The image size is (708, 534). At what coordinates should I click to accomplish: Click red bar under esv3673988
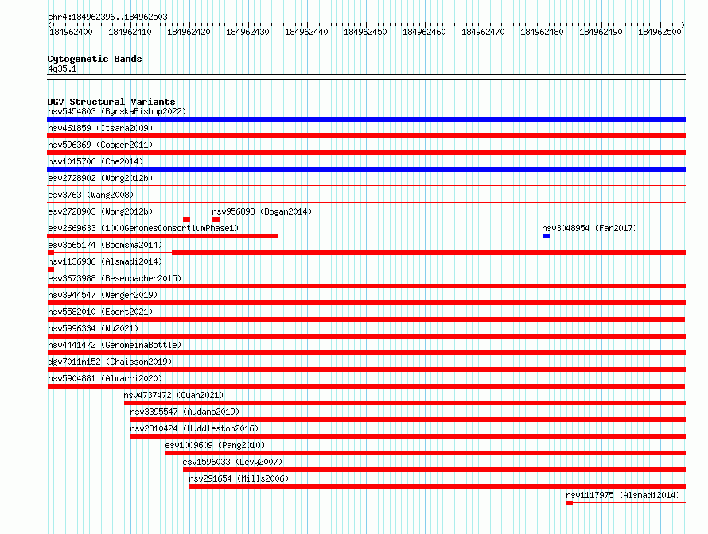(366, 286)
